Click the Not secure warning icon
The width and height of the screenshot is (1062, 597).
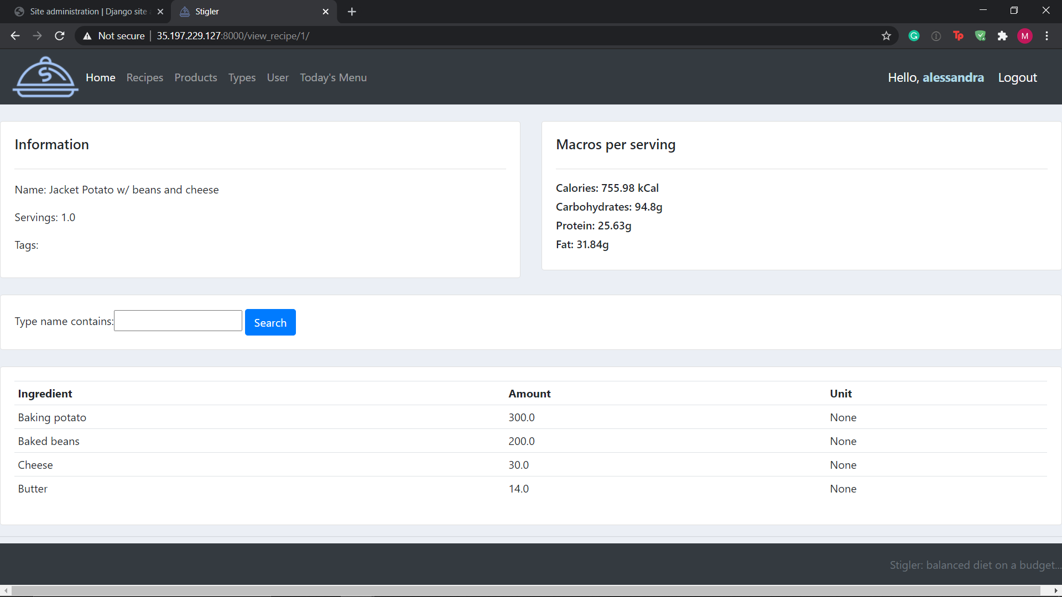(87, 36)
